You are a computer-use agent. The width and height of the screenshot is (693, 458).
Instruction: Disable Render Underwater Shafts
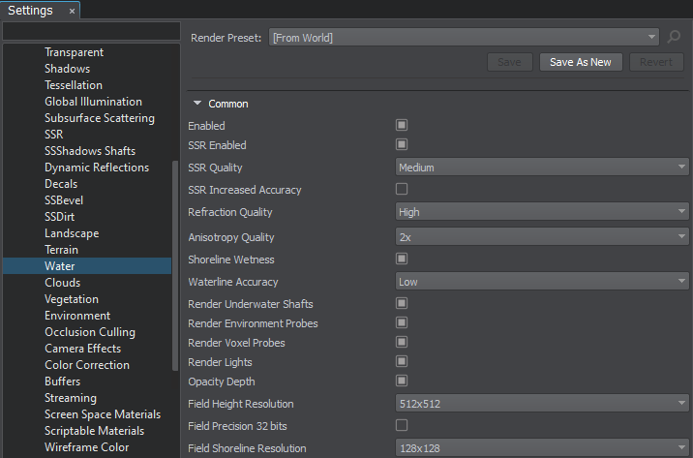[402, 304]
